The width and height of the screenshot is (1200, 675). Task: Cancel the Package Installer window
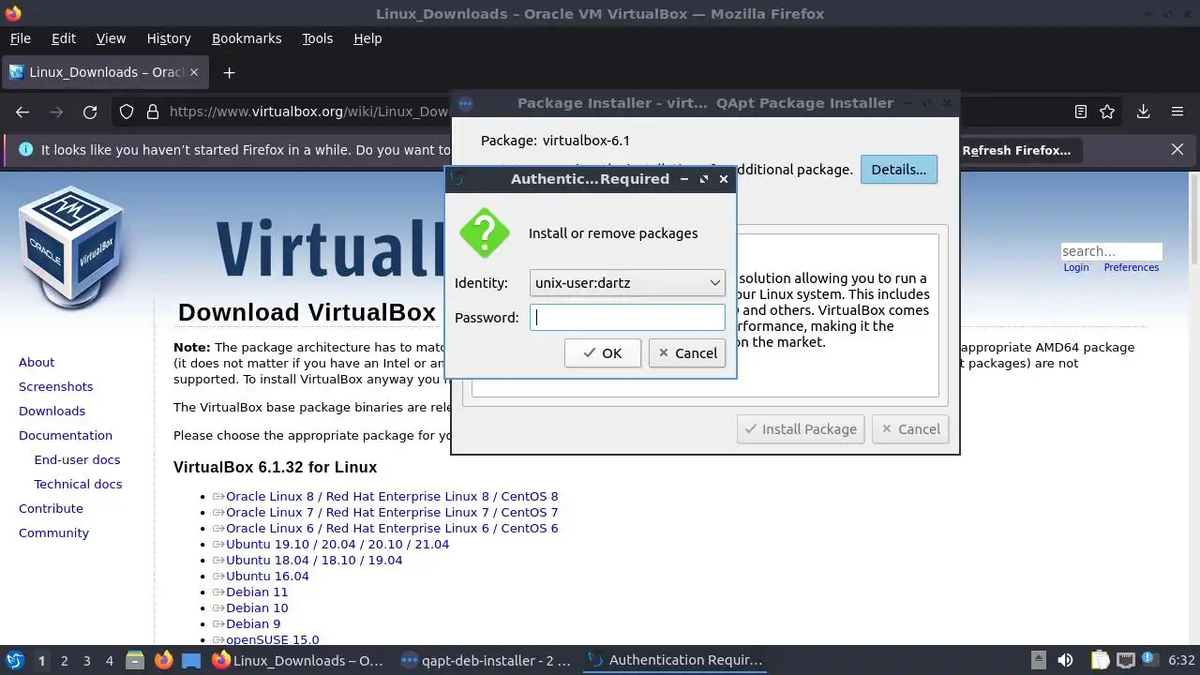point(909,428)
